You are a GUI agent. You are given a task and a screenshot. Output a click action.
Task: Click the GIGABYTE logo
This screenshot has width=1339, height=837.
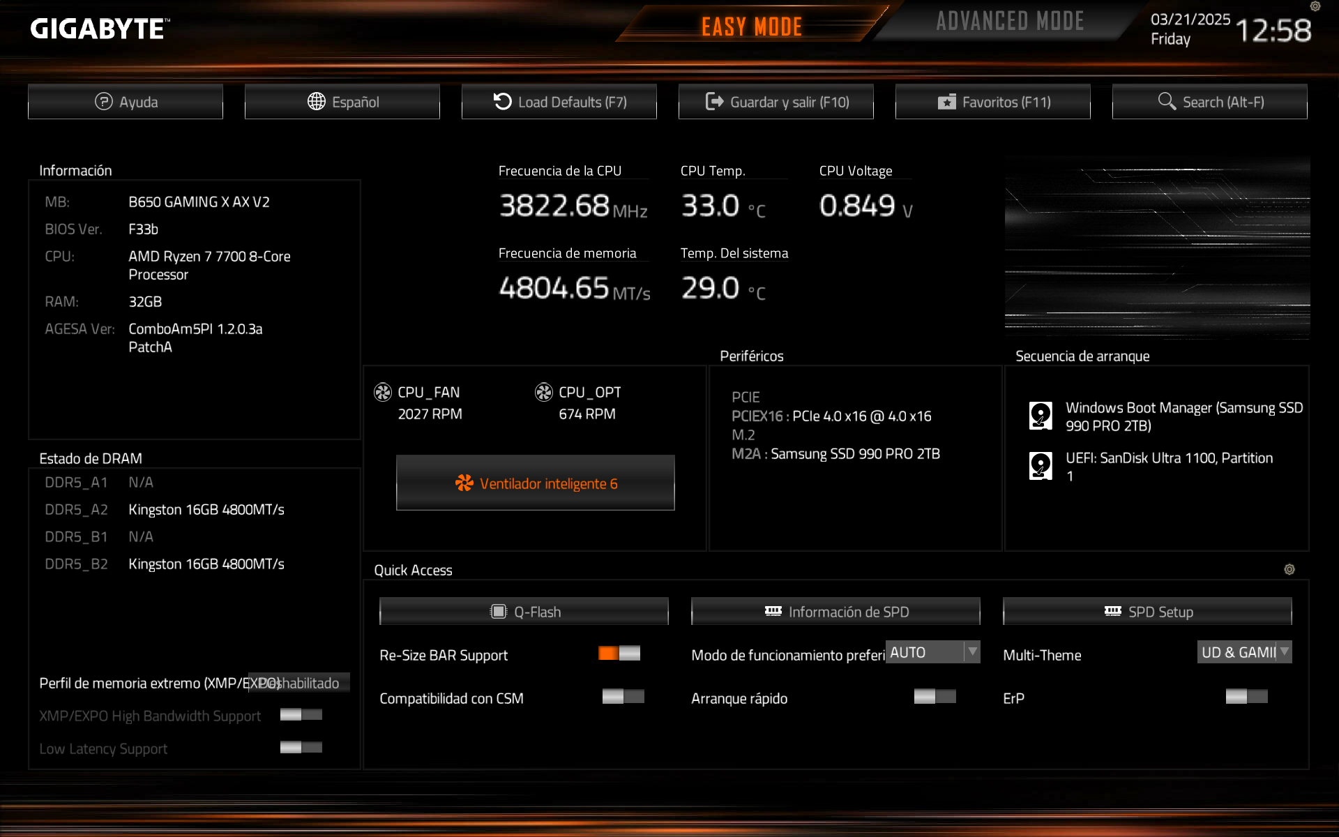click(100, 29)
